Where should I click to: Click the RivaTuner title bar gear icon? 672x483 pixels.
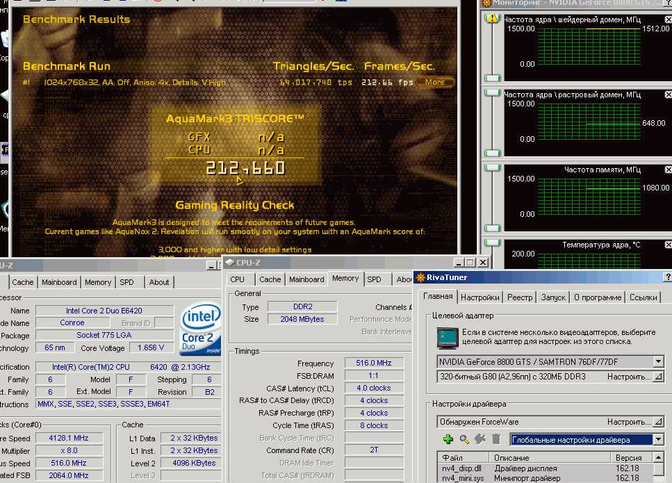[x=420, y=277]
